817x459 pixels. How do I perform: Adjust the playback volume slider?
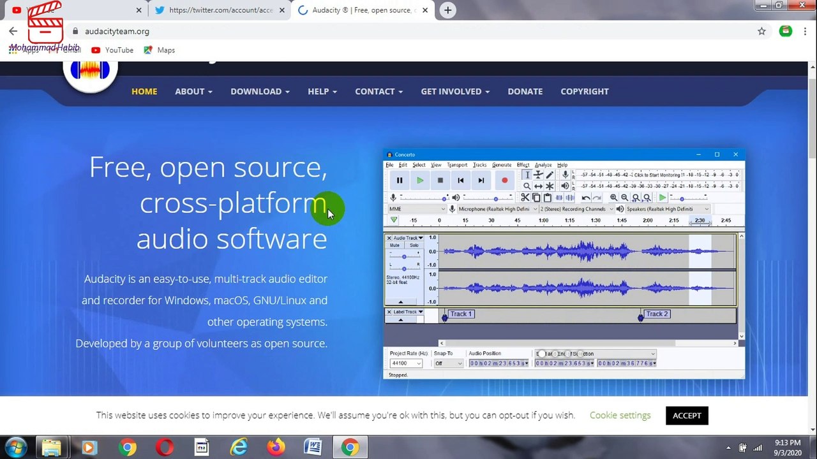[x=488, y=198]
